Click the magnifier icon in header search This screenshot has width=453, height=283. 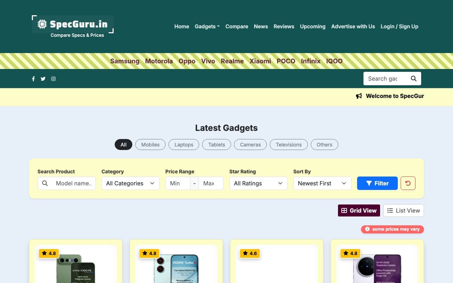pyautogui.click(x=414, y=79)
